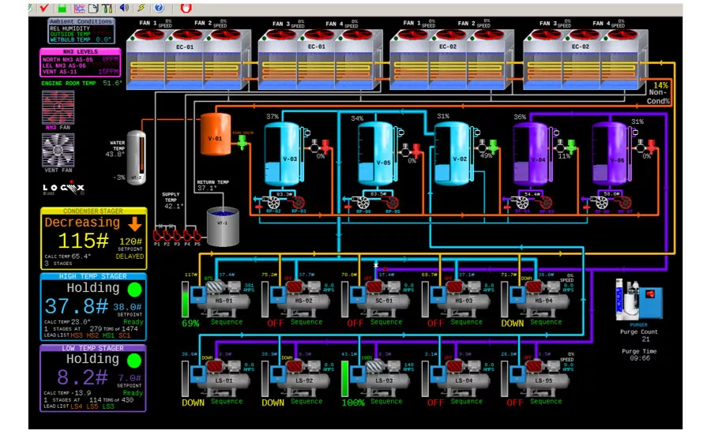
Task: Click the Purger unit graphic
Action: click(638, 300)
